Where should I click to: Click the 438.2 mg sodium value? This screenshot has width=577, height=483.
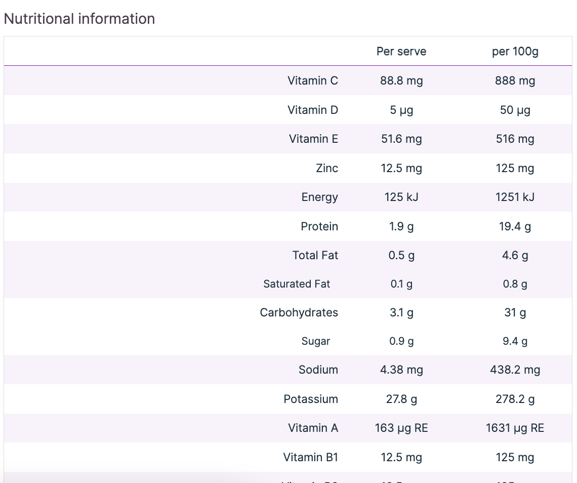515,370
